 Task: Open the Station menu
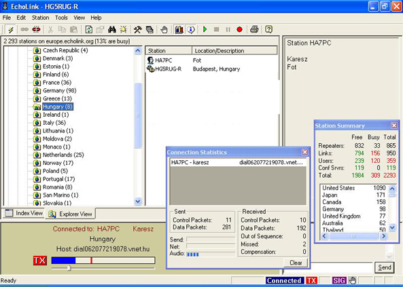coord(40,18)
